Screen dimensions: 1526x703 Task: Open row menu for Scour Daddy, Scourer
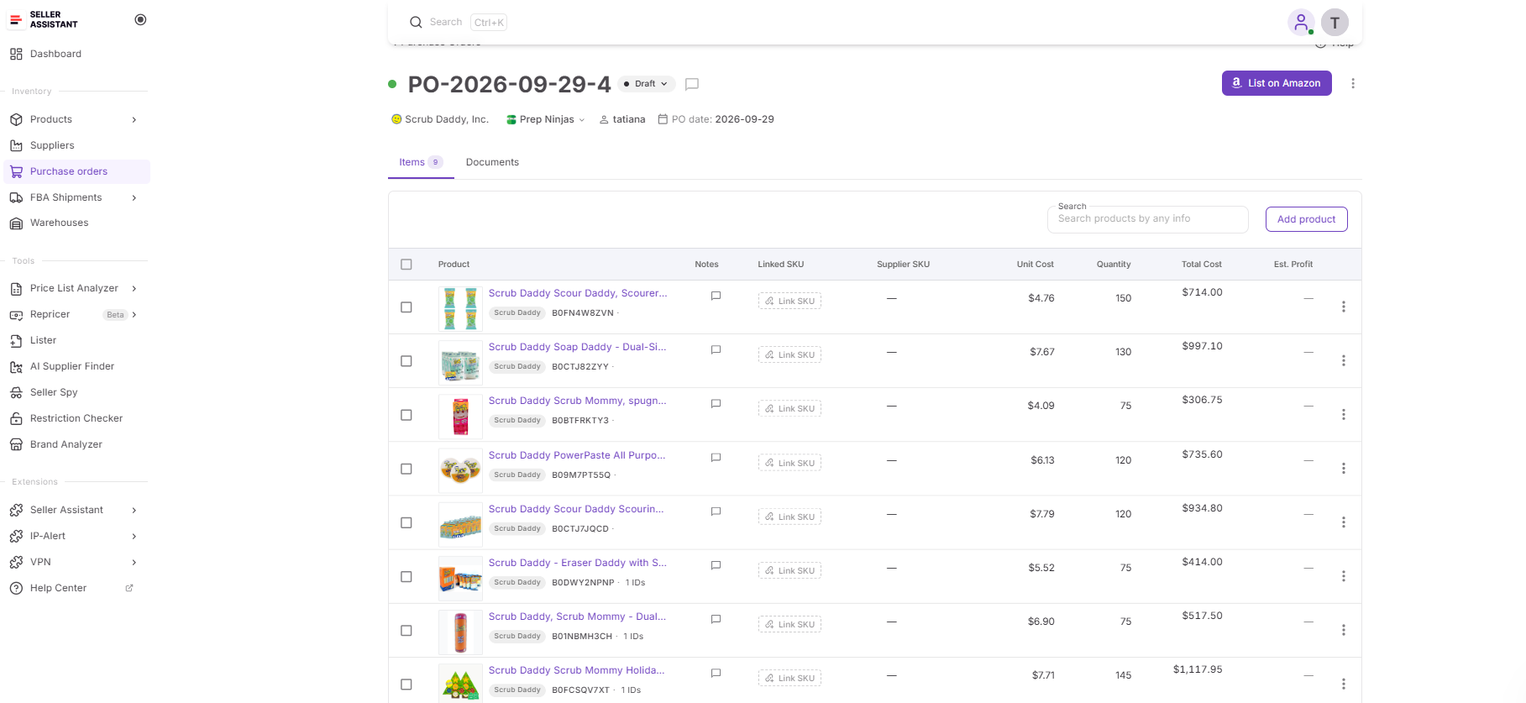[x=1343, y=307]
